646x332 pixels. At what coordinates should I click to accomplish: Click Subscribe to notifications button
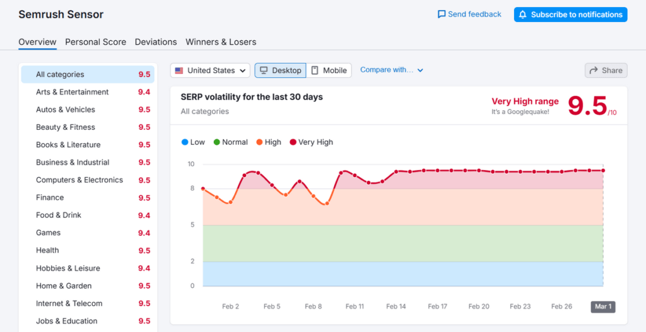[x=570, y=14]
